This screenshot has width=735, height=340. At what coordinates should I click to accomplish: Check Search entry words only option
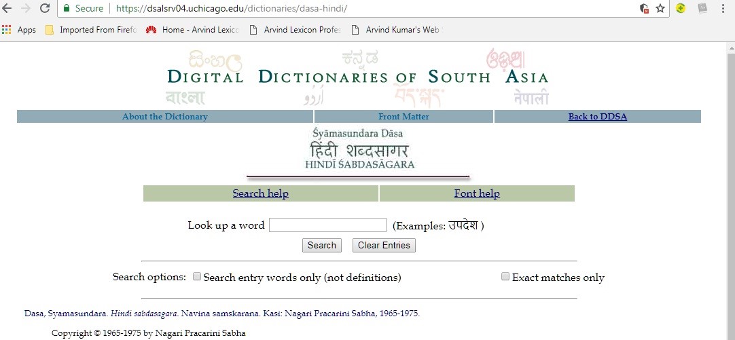[197, 276]
